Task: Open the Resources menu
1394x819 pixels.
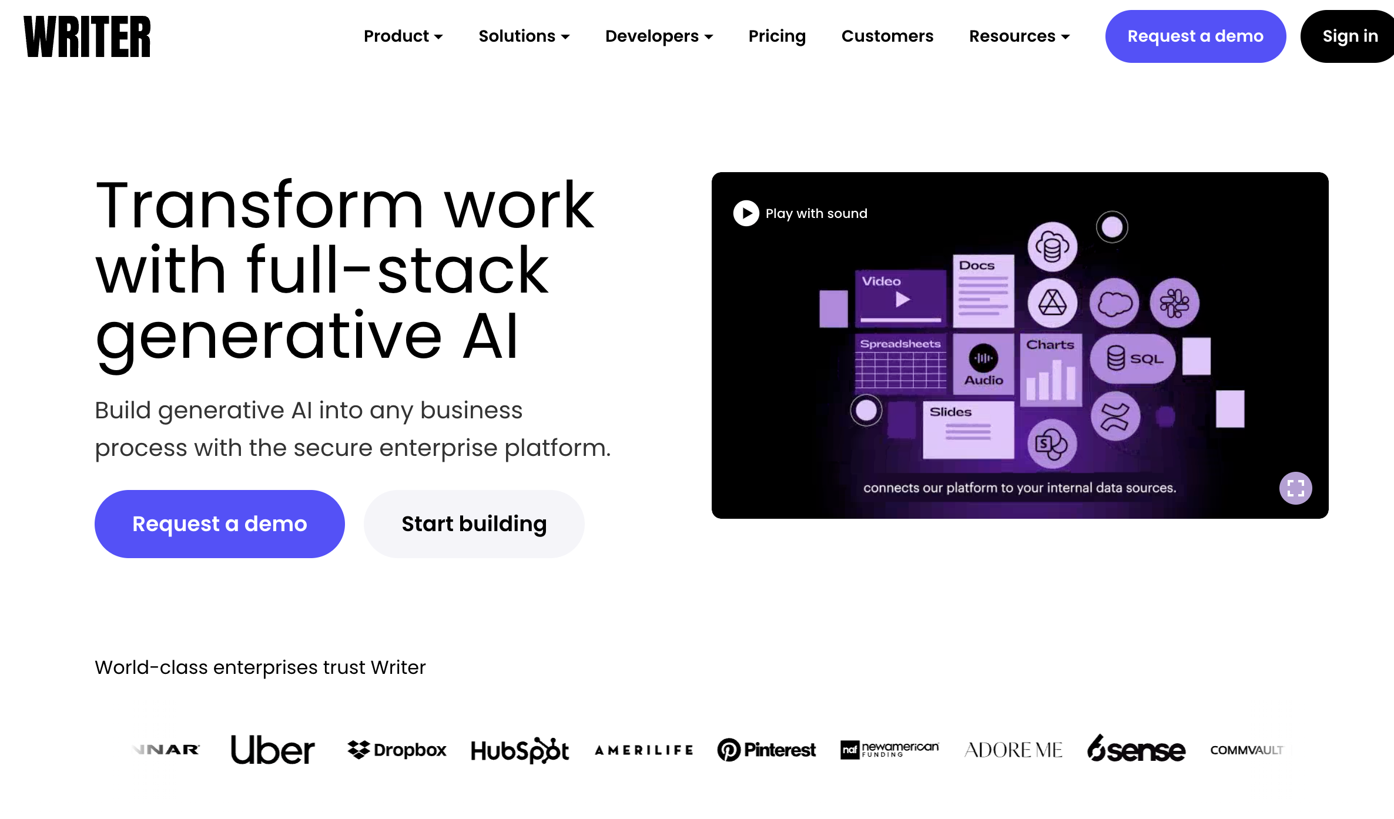Action: [x=1018, y=36]
